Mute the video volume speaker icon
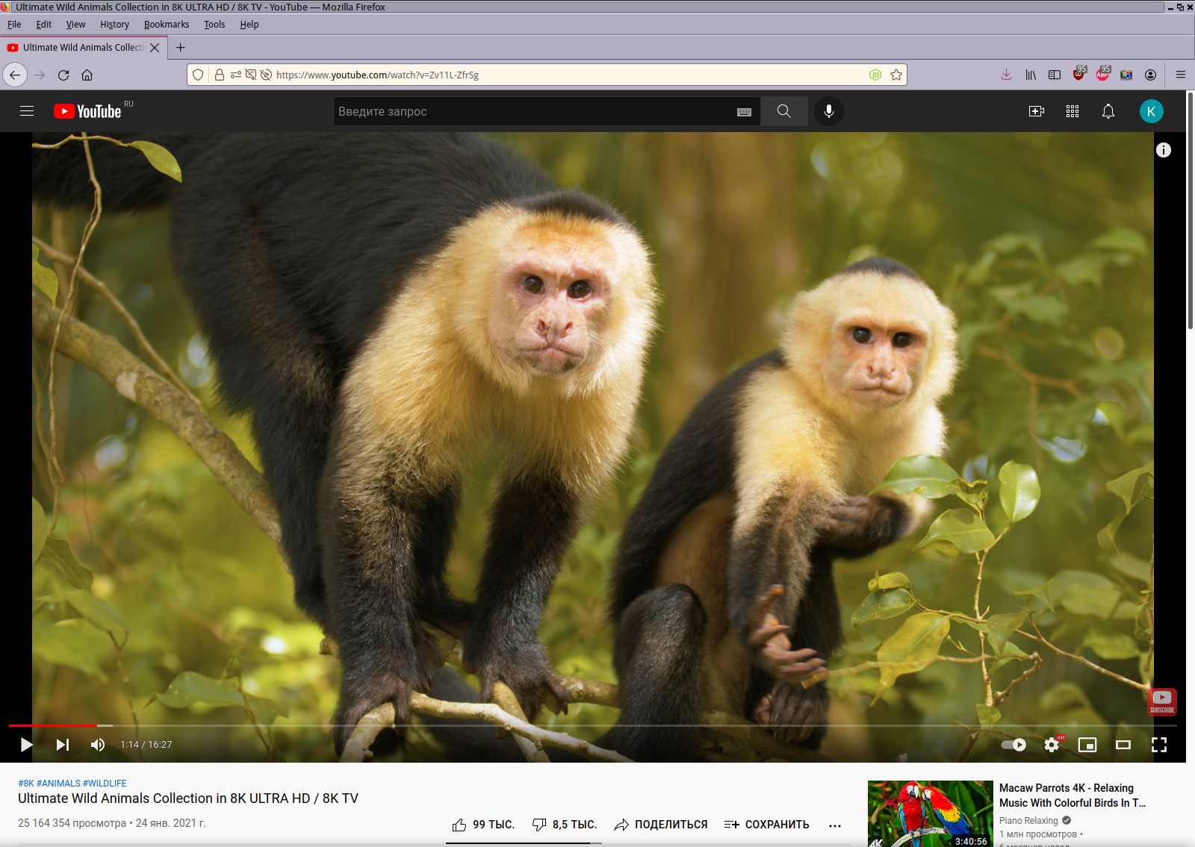 tap(98, 745)
